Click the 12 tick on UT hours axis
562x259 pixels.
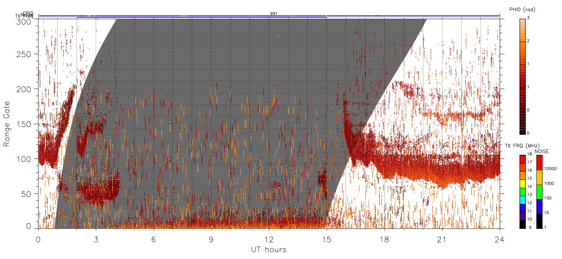(269, 238)
